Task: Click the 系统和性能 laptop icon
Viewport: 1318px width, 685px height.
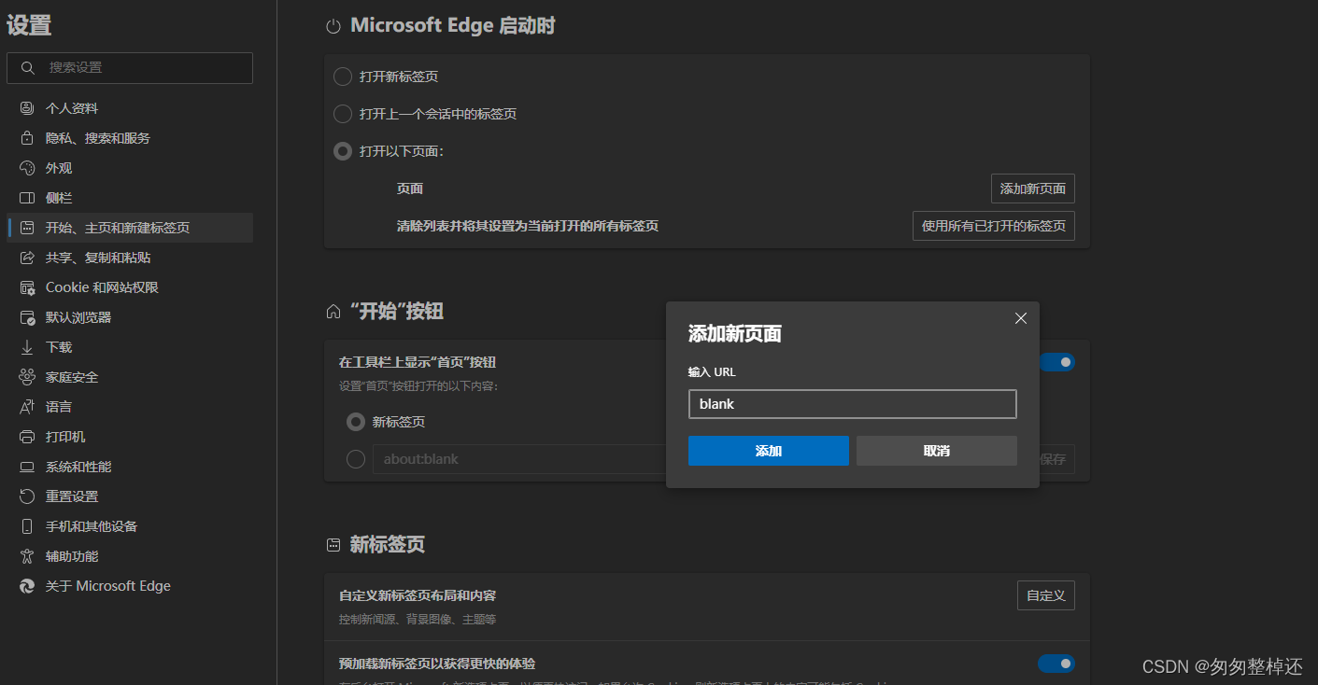Action: (27, 467)
